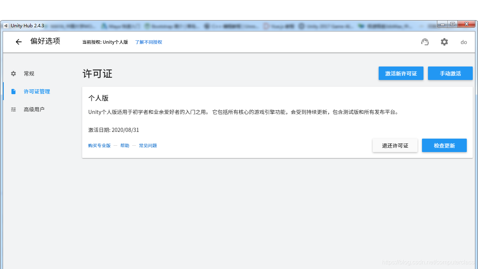Click the sliders icon beside 高级用户

click(x=13, y=109)
